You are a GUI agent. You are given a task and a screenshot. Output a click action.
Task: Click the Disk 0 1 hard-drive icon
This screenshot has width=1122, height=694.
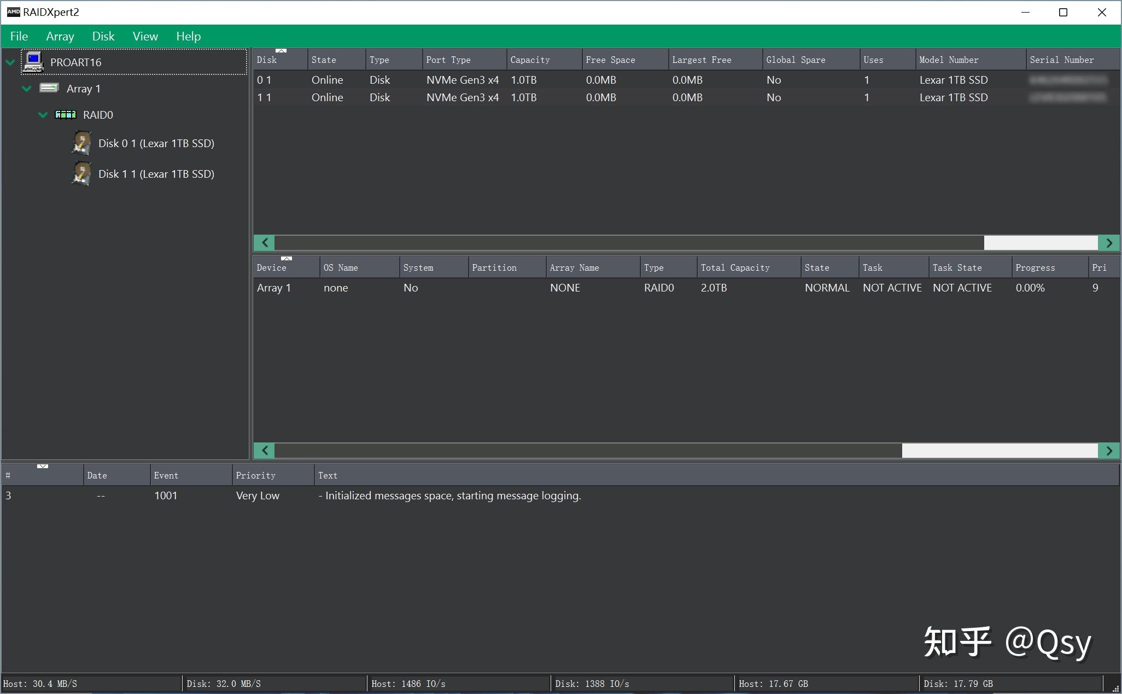coord(81,143)
